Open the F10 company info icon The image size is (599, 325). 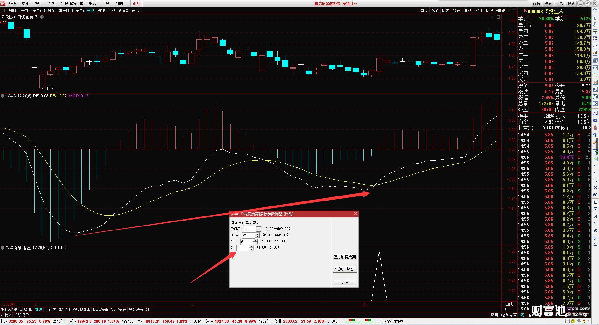(595, 68)
